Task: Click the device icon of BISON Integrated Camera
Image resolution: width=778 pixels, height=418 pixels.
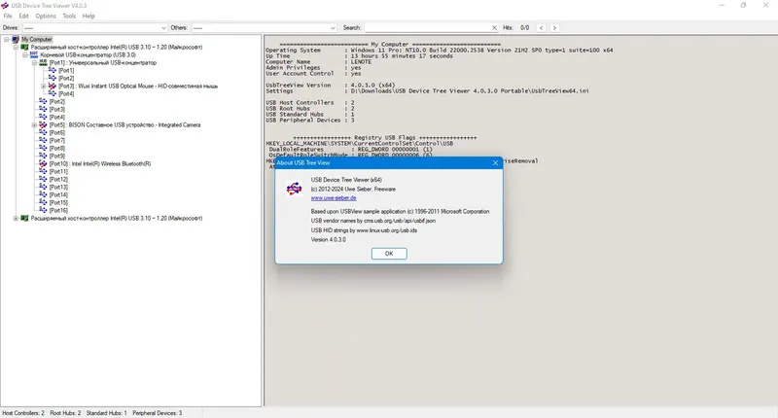Action: point(43,125)
